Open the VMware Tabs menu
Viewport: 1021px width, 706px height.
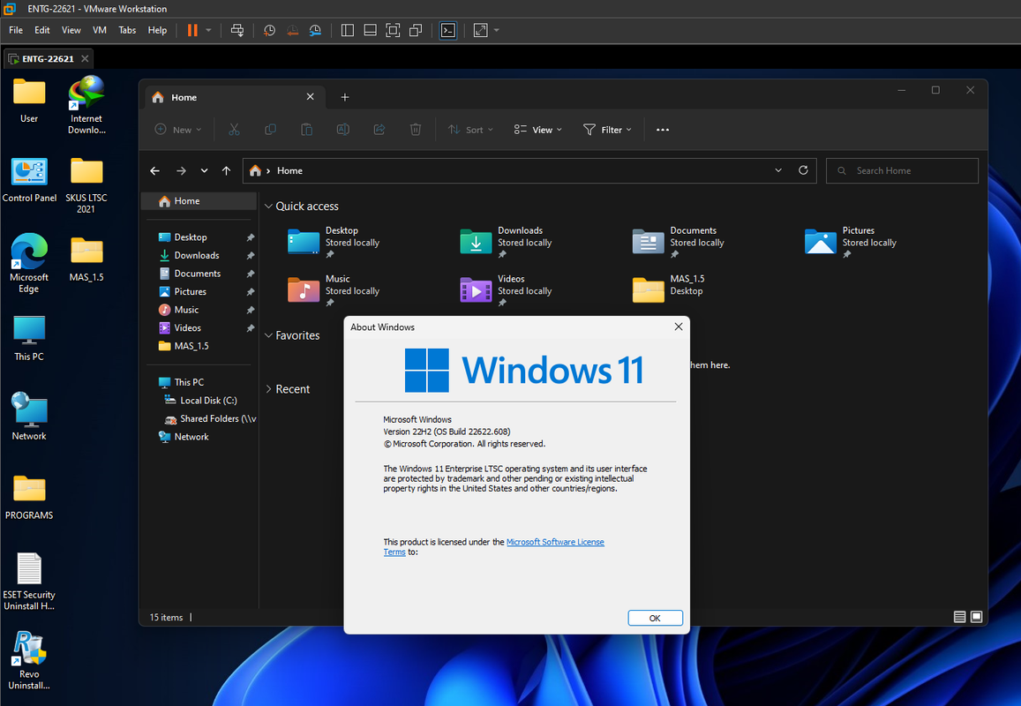[127, 30]
